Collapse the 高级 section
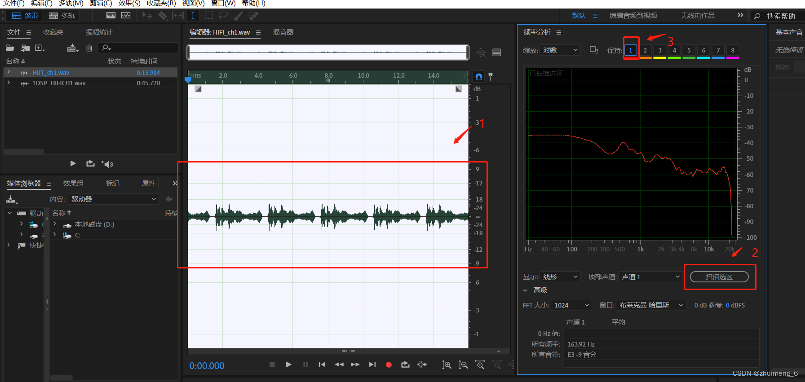This screenshot has width=805, height=382. coord(525,290)
